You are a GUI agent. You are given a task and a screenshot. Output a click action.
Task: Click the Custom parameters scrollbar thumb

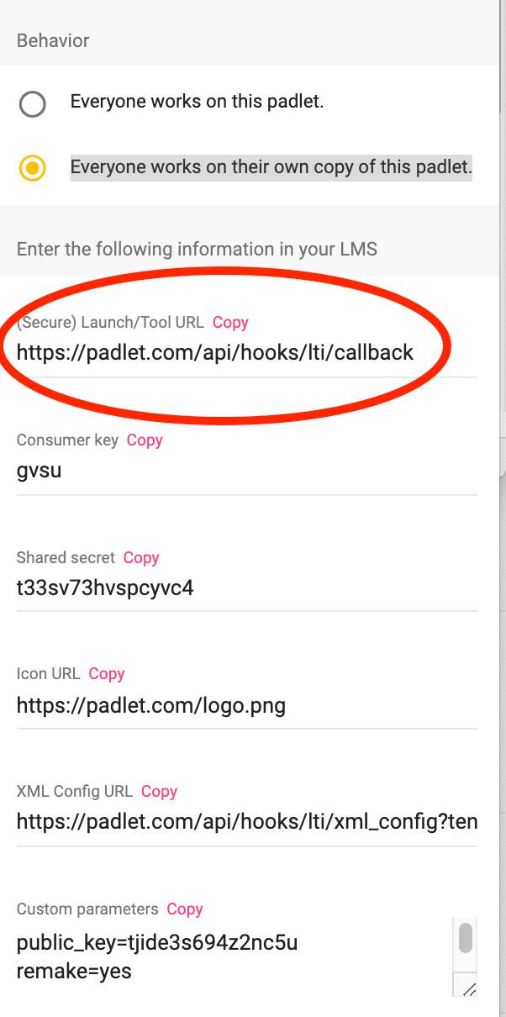[x=466, y=937]
